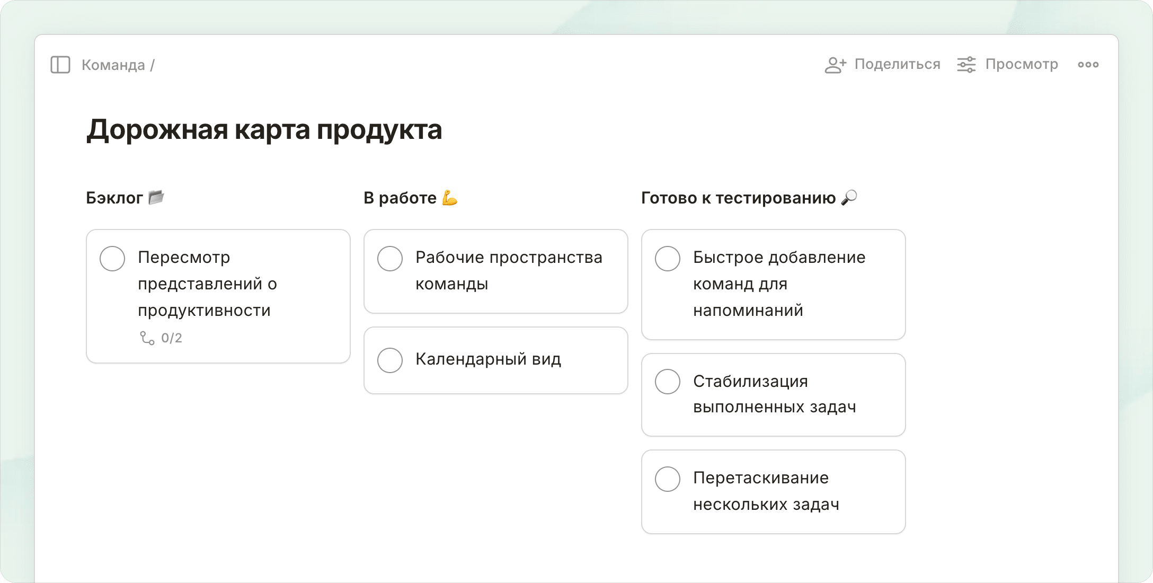Screen dimensions: 1153x583
Task: Click the folder emoji beside Бэклог
Action: coord(156,197)
